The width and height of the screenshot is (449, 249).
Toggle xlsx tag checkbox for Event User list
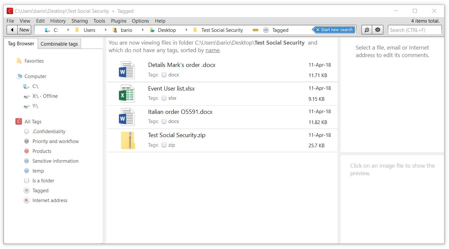point(164,98)
